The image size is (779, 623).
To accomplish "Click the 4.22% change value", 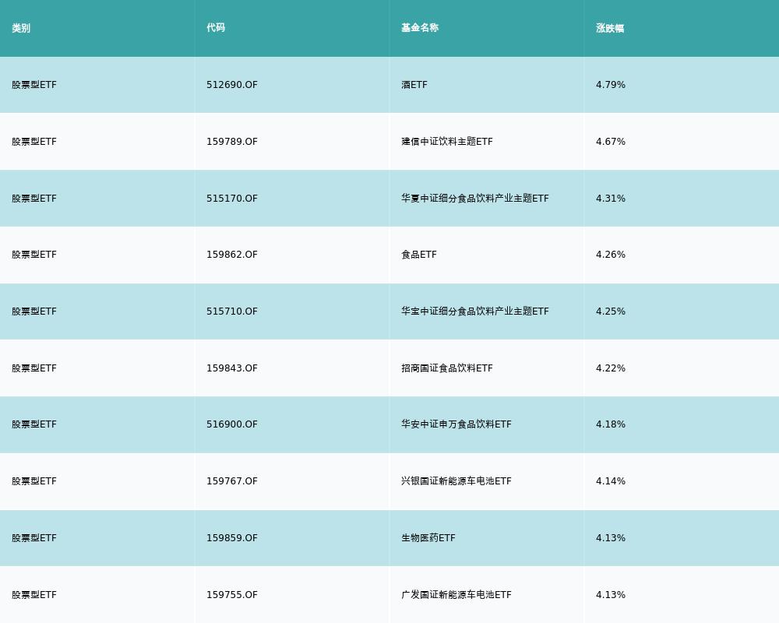I will click(611, 368).
